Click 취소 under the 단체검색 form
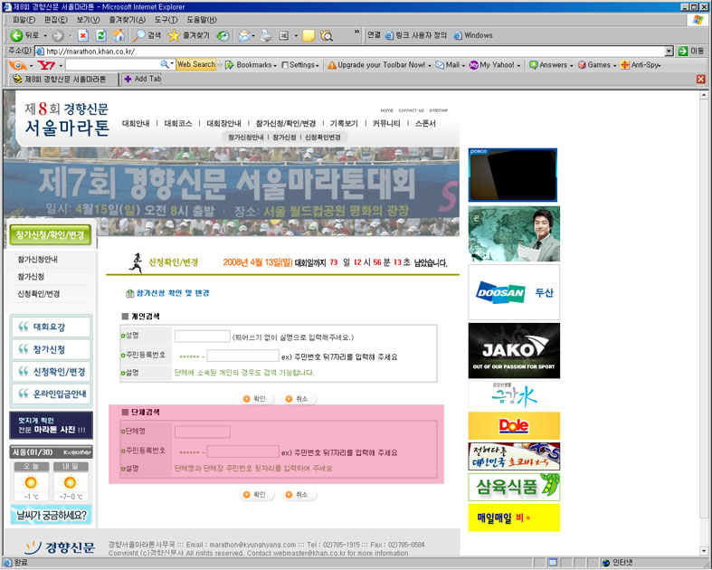The height and width of the screenshot is (570, 712). tap(298, 495)
